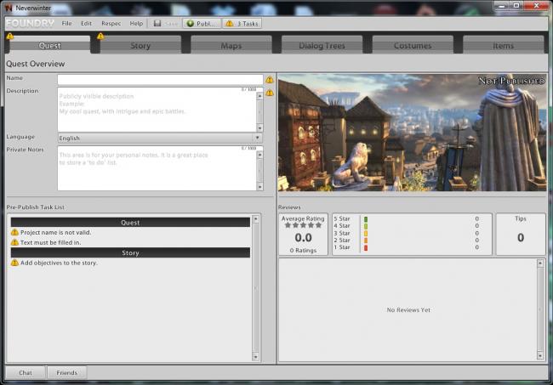Switch to the Quest tab
Screen dimensions: 553x385
[50, 45]
